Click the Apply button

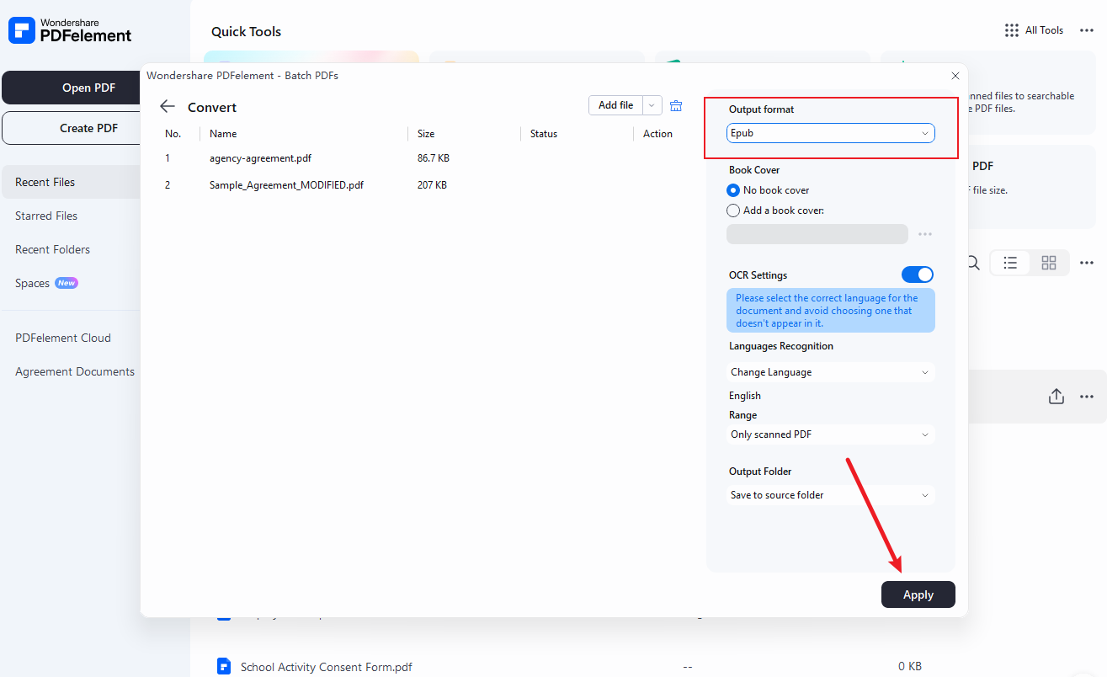point(918,594)
